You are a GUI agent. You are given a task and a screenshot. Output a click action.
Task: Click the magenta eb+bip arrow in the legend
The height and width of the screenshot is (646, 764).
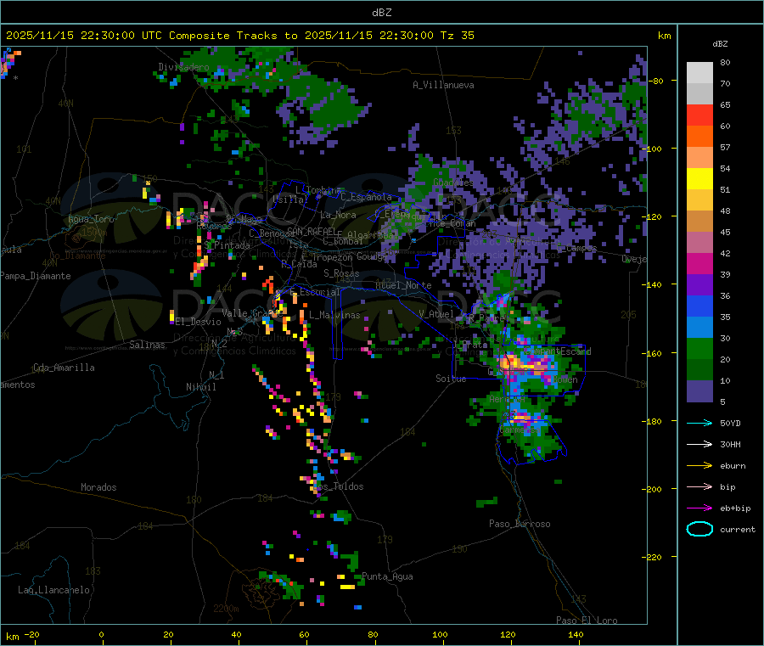pos(699,508)
